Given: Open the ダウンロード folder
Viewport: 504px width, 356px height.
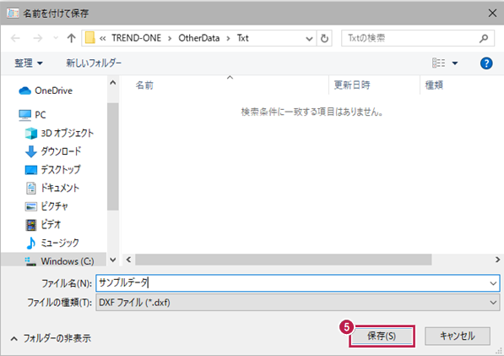Looking at the screenshot, I should click(x=53, y=151).
